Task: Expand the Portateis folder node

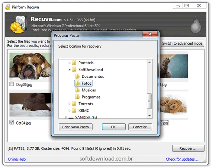Action: click(69, 62)
